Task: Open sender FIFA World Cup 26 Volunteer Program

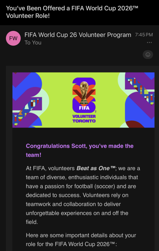Action: pos(77,35)
